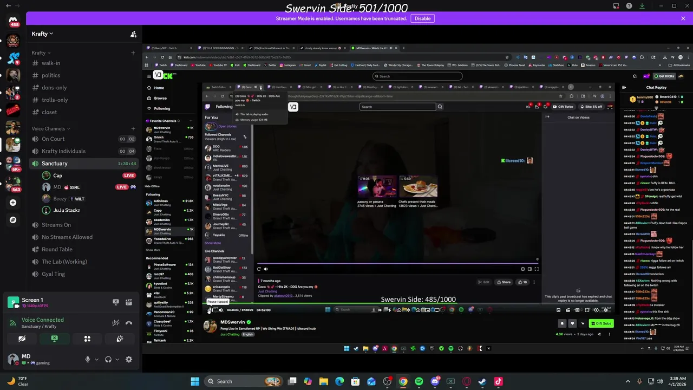Pause the Kick video playback
Screen dimensions: 693x390
tap(210, 310)
